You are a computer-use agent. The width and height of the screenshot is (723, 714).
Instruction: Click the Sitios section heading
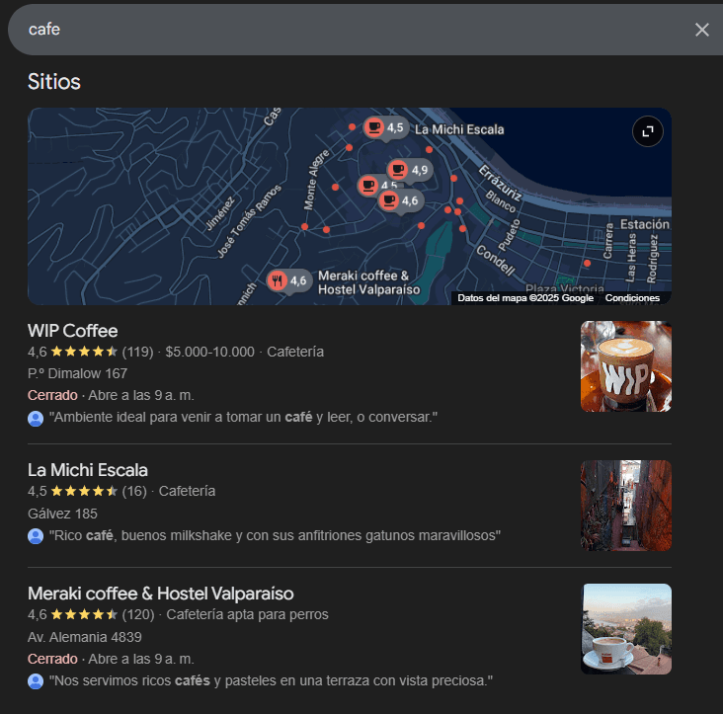pyautogui.click(x=54, y=81)
